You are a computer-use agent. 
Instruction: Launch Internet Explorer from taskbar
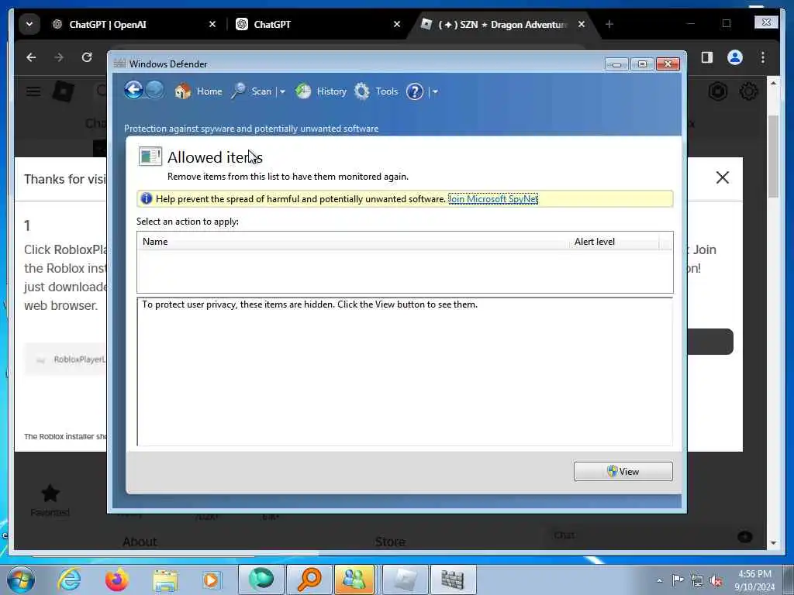point(69,580)
